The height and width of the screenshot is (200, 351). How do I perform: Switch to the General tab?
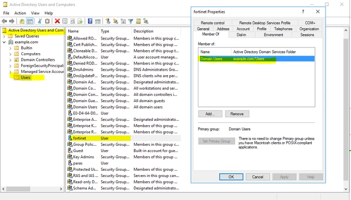pyautogui.click(x=203, y=29)
